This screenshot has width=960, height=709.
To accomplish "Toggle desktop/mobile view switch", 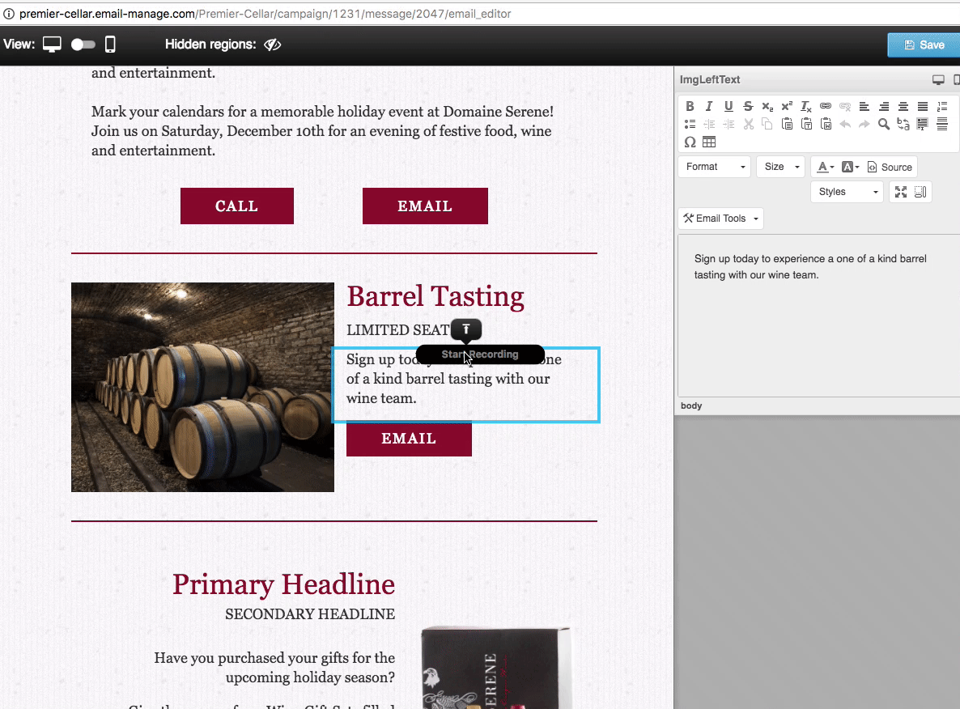I will pos(83,44).
